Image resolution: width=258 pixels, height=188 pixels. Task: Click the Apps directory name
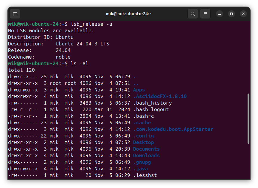pyautogui.click(x=139, y=90)
